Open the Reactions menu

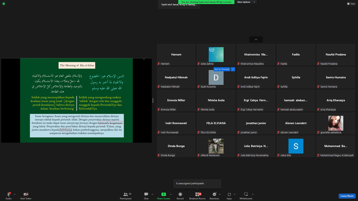point(214,195)
